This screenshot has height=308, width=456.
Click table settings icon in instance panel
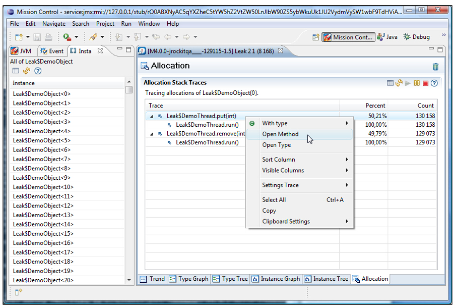(x=15, y=71)
